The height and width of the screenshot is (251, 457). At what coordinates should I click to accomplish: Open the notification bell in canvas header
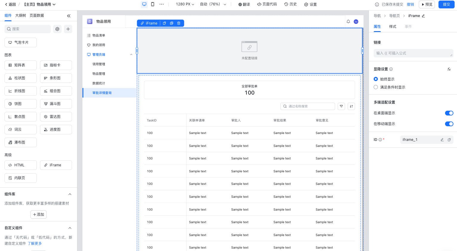pos(348,22)
